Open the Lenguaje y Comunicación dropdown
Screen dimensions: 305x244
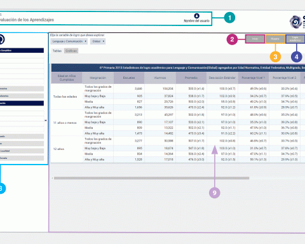pyautogui.click(x=69, y=41)
